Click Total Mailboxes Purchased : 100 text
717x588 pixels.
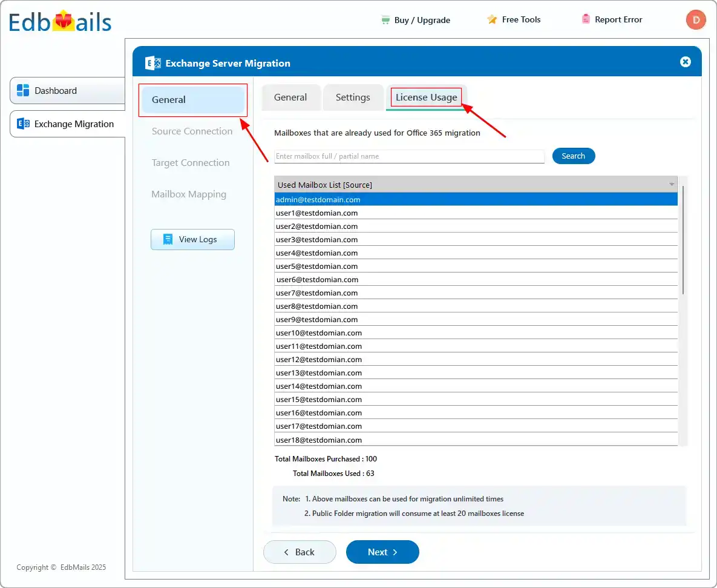[x=326, y=458]
